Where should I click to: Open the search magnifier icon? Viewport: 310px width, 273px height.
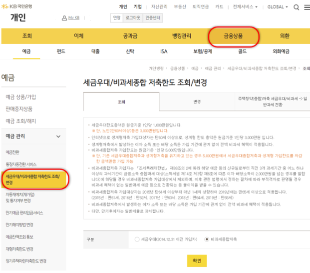coord(296,7)
